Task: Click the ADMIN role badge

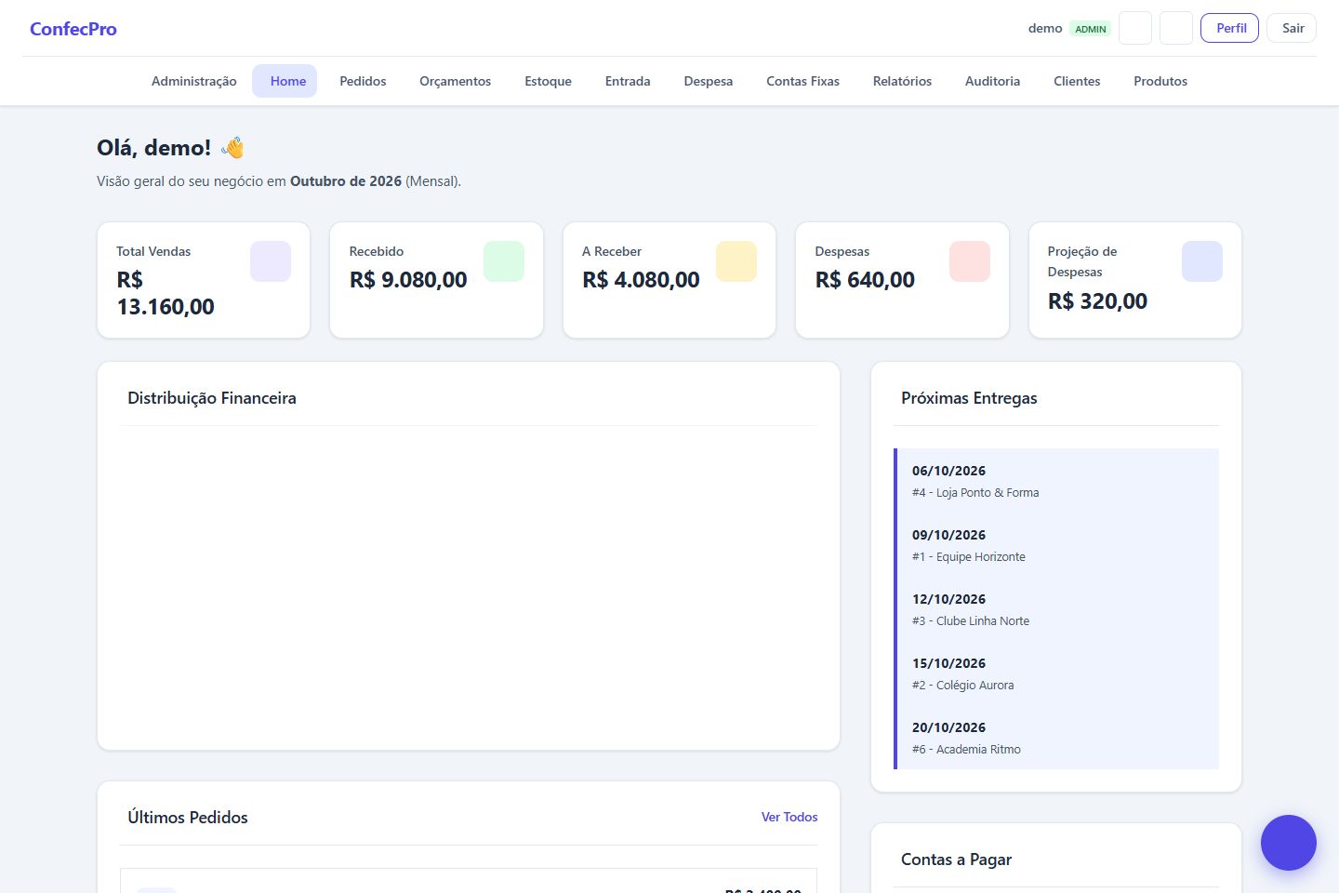Action: [1091, 29]
